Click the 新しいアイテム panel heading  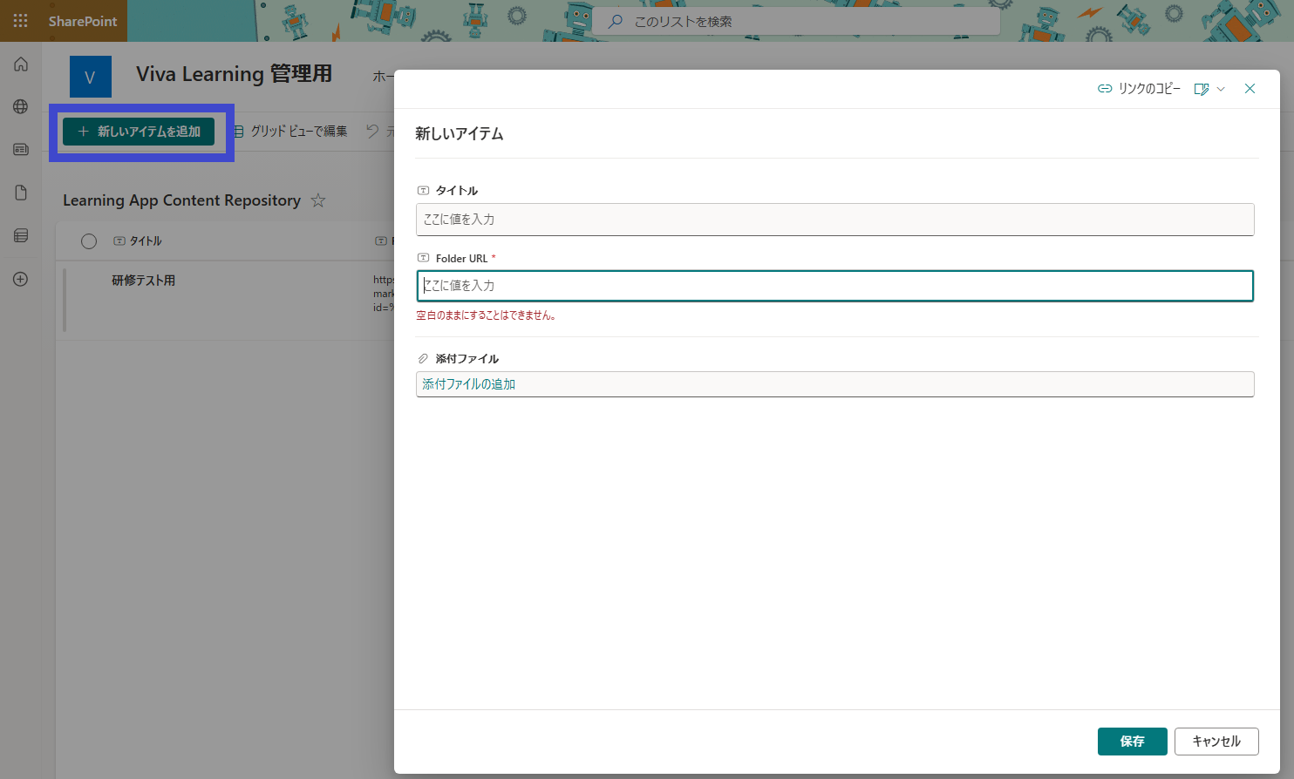tap(460, 134)
